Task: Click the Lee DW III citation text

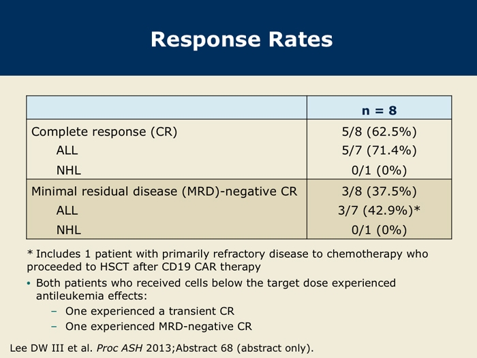Action: click(x=161, y=348)
